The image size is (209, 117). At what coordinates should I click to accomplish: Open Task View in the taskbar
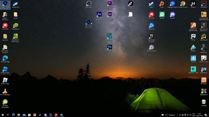(8, 115)
